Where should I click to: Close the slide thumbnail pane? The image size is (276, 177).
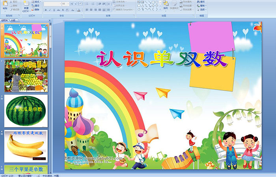tap(50, 20)
